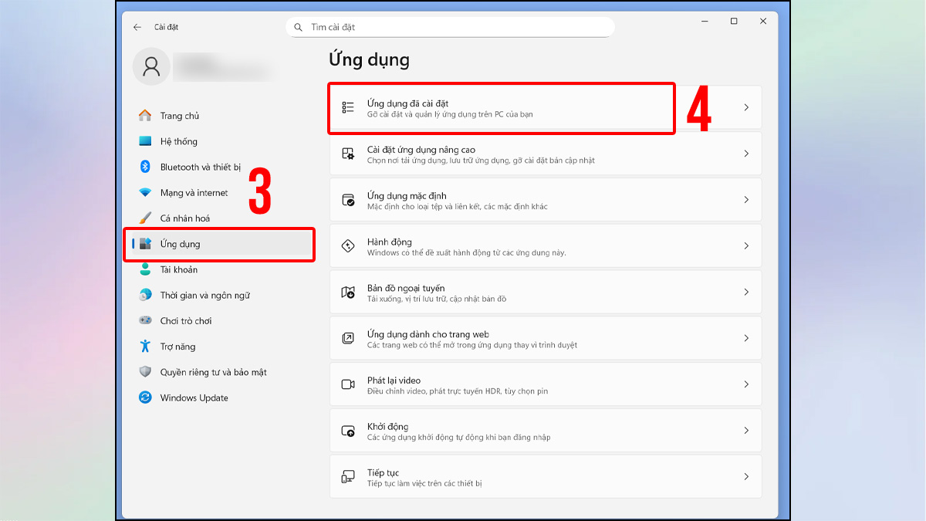Open Khởi động settings
926x521 pixels.
pyautogui.click(x=546, y=431)
